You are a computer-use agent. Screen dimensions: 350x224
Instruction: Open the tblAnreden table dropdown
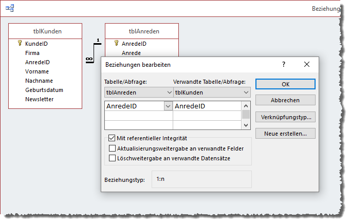tap(170, 92)
